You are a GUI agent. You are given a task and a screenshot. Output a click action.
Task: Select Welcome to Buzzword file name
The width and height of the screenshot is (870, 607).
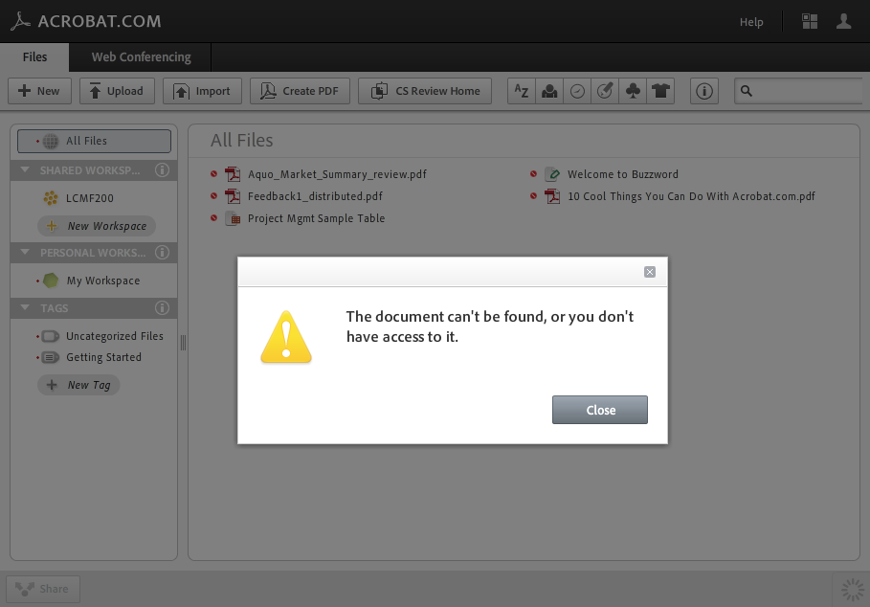(x=622, y=174)
